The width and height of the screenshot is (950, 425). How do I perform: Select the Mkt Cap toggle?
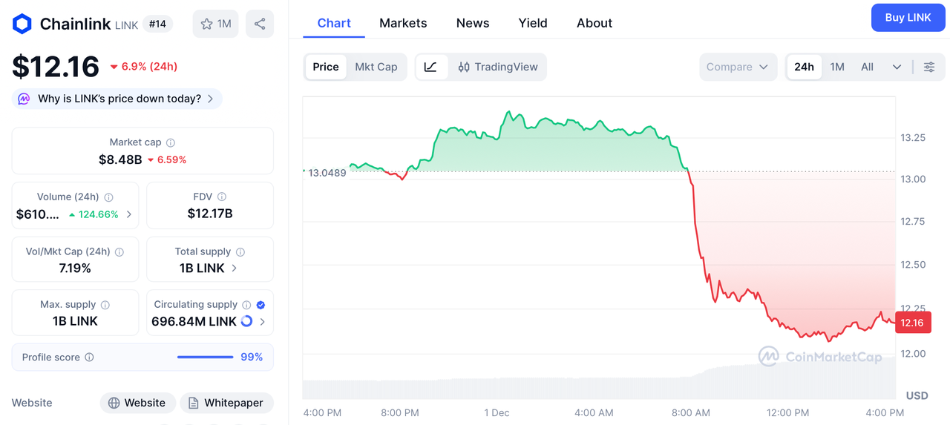pyautogui.click(x=376, y=67)
